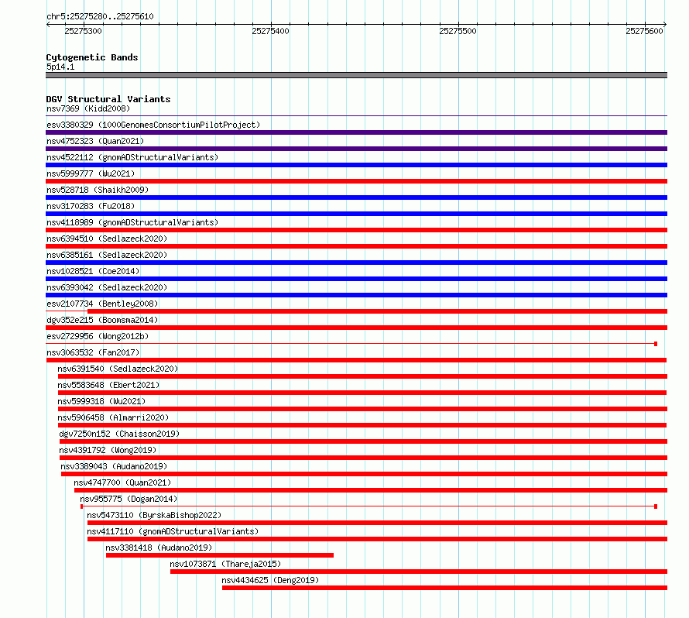The image size is (689, 618).
Task: Open nsv5906458 (Almarri2020) label
Action: (113, 417)
